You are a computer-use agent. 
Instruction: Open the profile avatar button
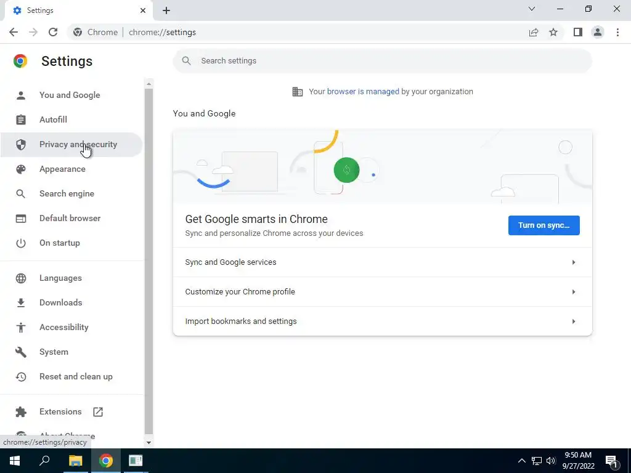pyautogui.click(x=598, y=32)
